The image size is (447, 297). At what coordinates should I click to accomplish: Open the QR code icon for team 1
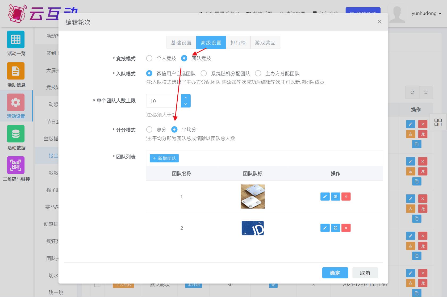click(x=335, y=196)
